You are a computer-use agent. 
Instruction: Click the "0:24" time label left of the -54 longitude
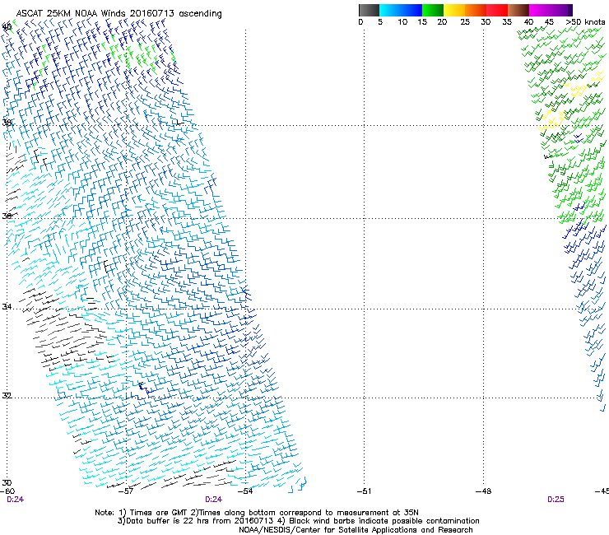coord(214,500)
